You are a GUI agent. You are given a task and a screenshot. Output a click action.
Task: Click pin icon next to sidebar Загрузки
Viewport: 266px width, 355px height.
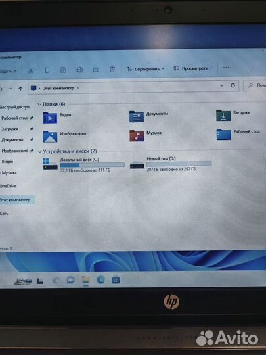pyautogui.click(x=32, y=129)
